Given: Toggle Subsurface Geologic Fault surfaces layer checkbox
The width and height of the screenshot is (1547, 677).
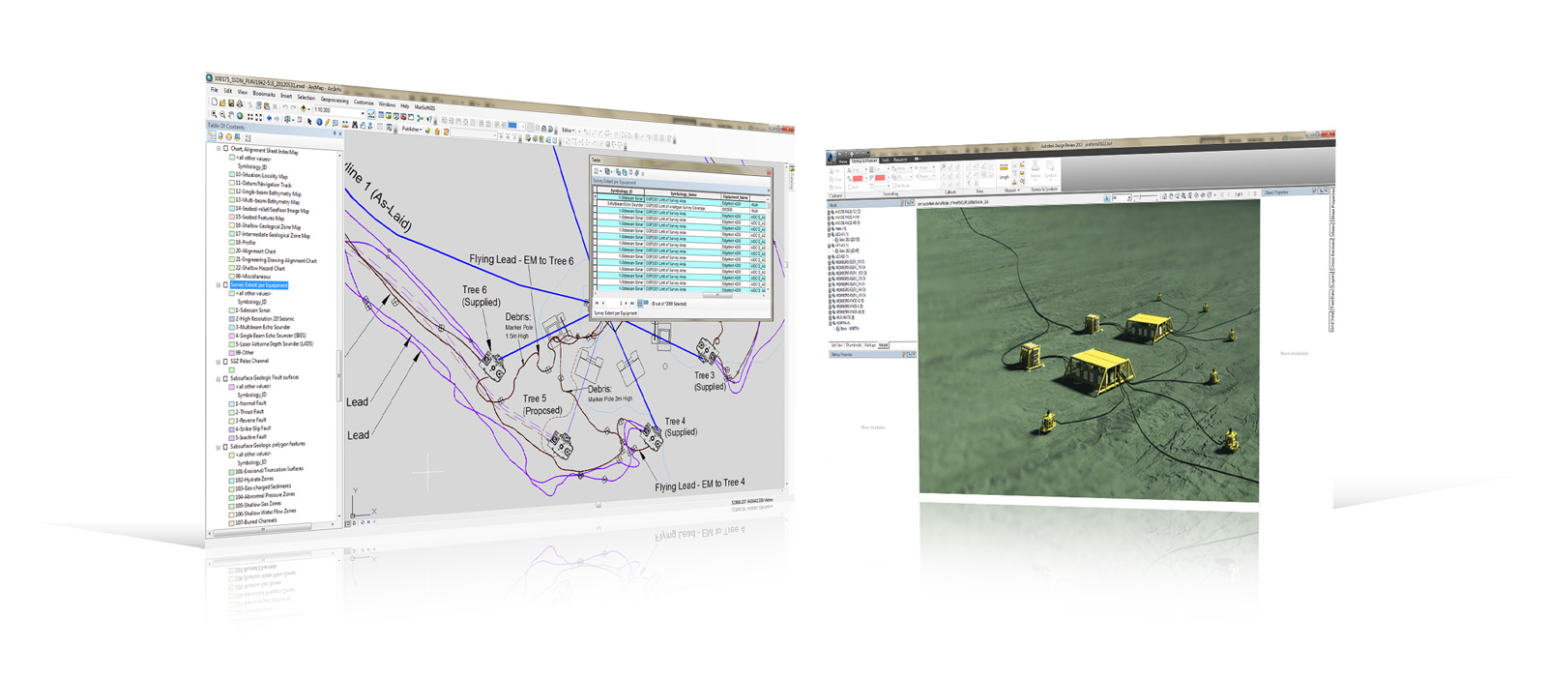Looking at the screenshot, I should tap(225, 379).
